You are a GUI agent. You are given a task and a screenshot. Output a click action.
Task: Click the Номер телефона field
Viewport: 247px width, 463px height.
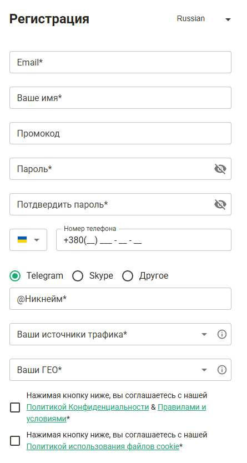pyautogui.click(x=144, y=240)
